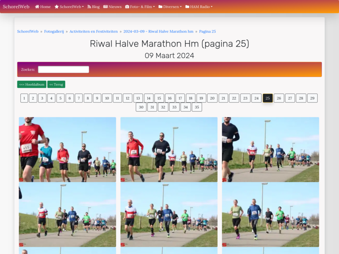The height and width of the screenshot is (254, 339).
Task: Go to page 1
Action: [x=24, y=98]
